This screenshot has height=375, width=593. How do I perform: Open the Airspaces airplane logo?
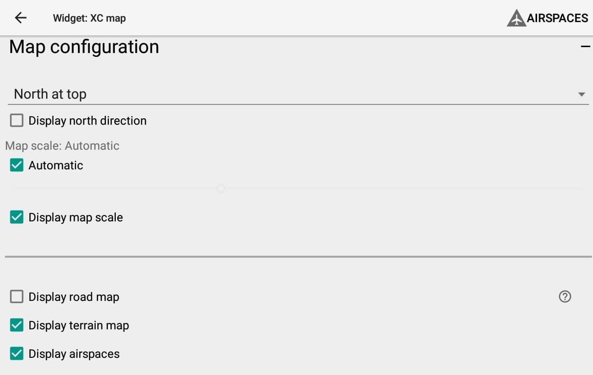tap(516, 18)
